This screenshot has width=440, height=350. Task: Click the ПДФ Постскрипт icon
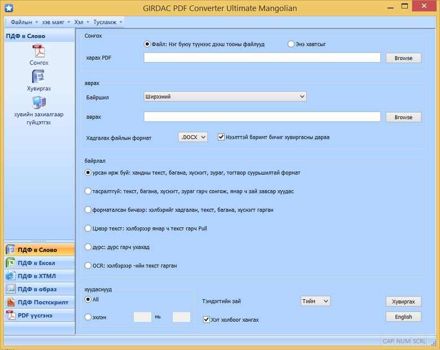point(11,302)
